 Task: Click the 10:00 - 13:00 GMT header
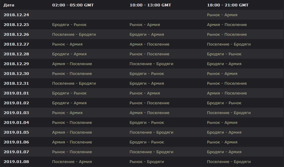pos(150,5)
